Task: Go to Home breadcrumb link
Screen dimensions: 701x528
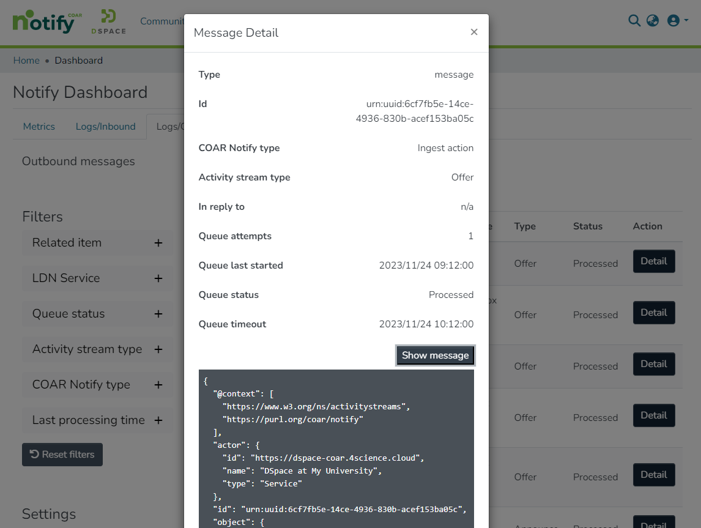Action: (26, 61)
